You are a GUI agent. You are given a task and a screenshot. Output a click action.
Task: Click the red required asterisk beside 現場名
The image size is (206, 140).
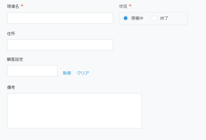[x=22, y=6]
